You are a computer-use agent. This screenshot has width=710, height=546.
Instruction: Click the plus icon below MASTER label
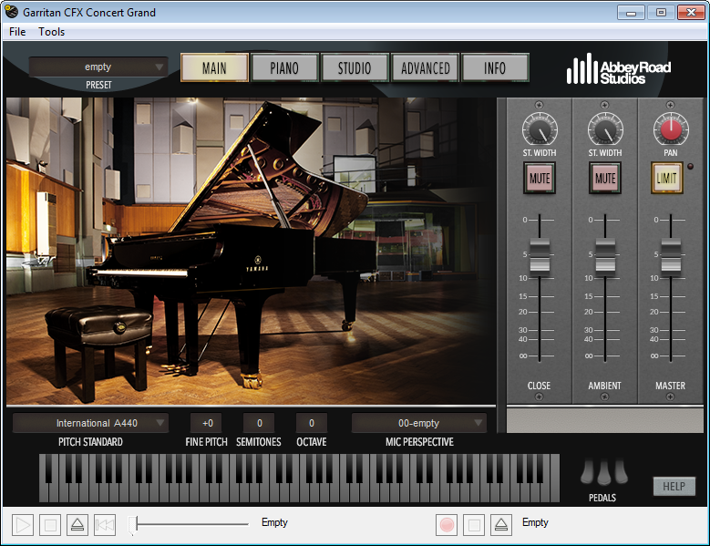[670, 397]
